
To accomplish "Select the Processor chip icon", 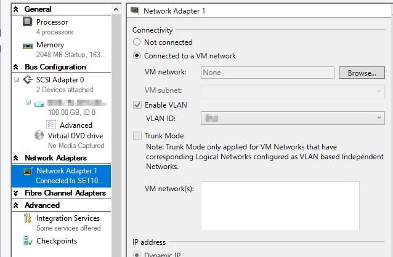I will [x=27, y=22].
